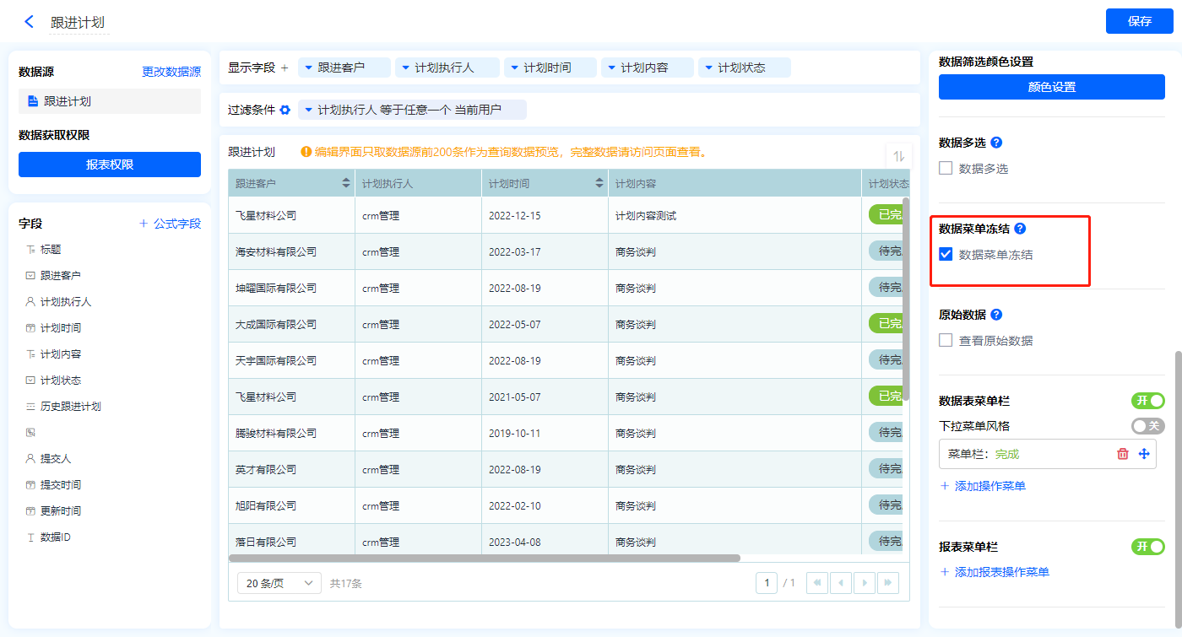
Task: Turn on the 下拉菜单风格 switch
Action: [x=1147, y=426]
